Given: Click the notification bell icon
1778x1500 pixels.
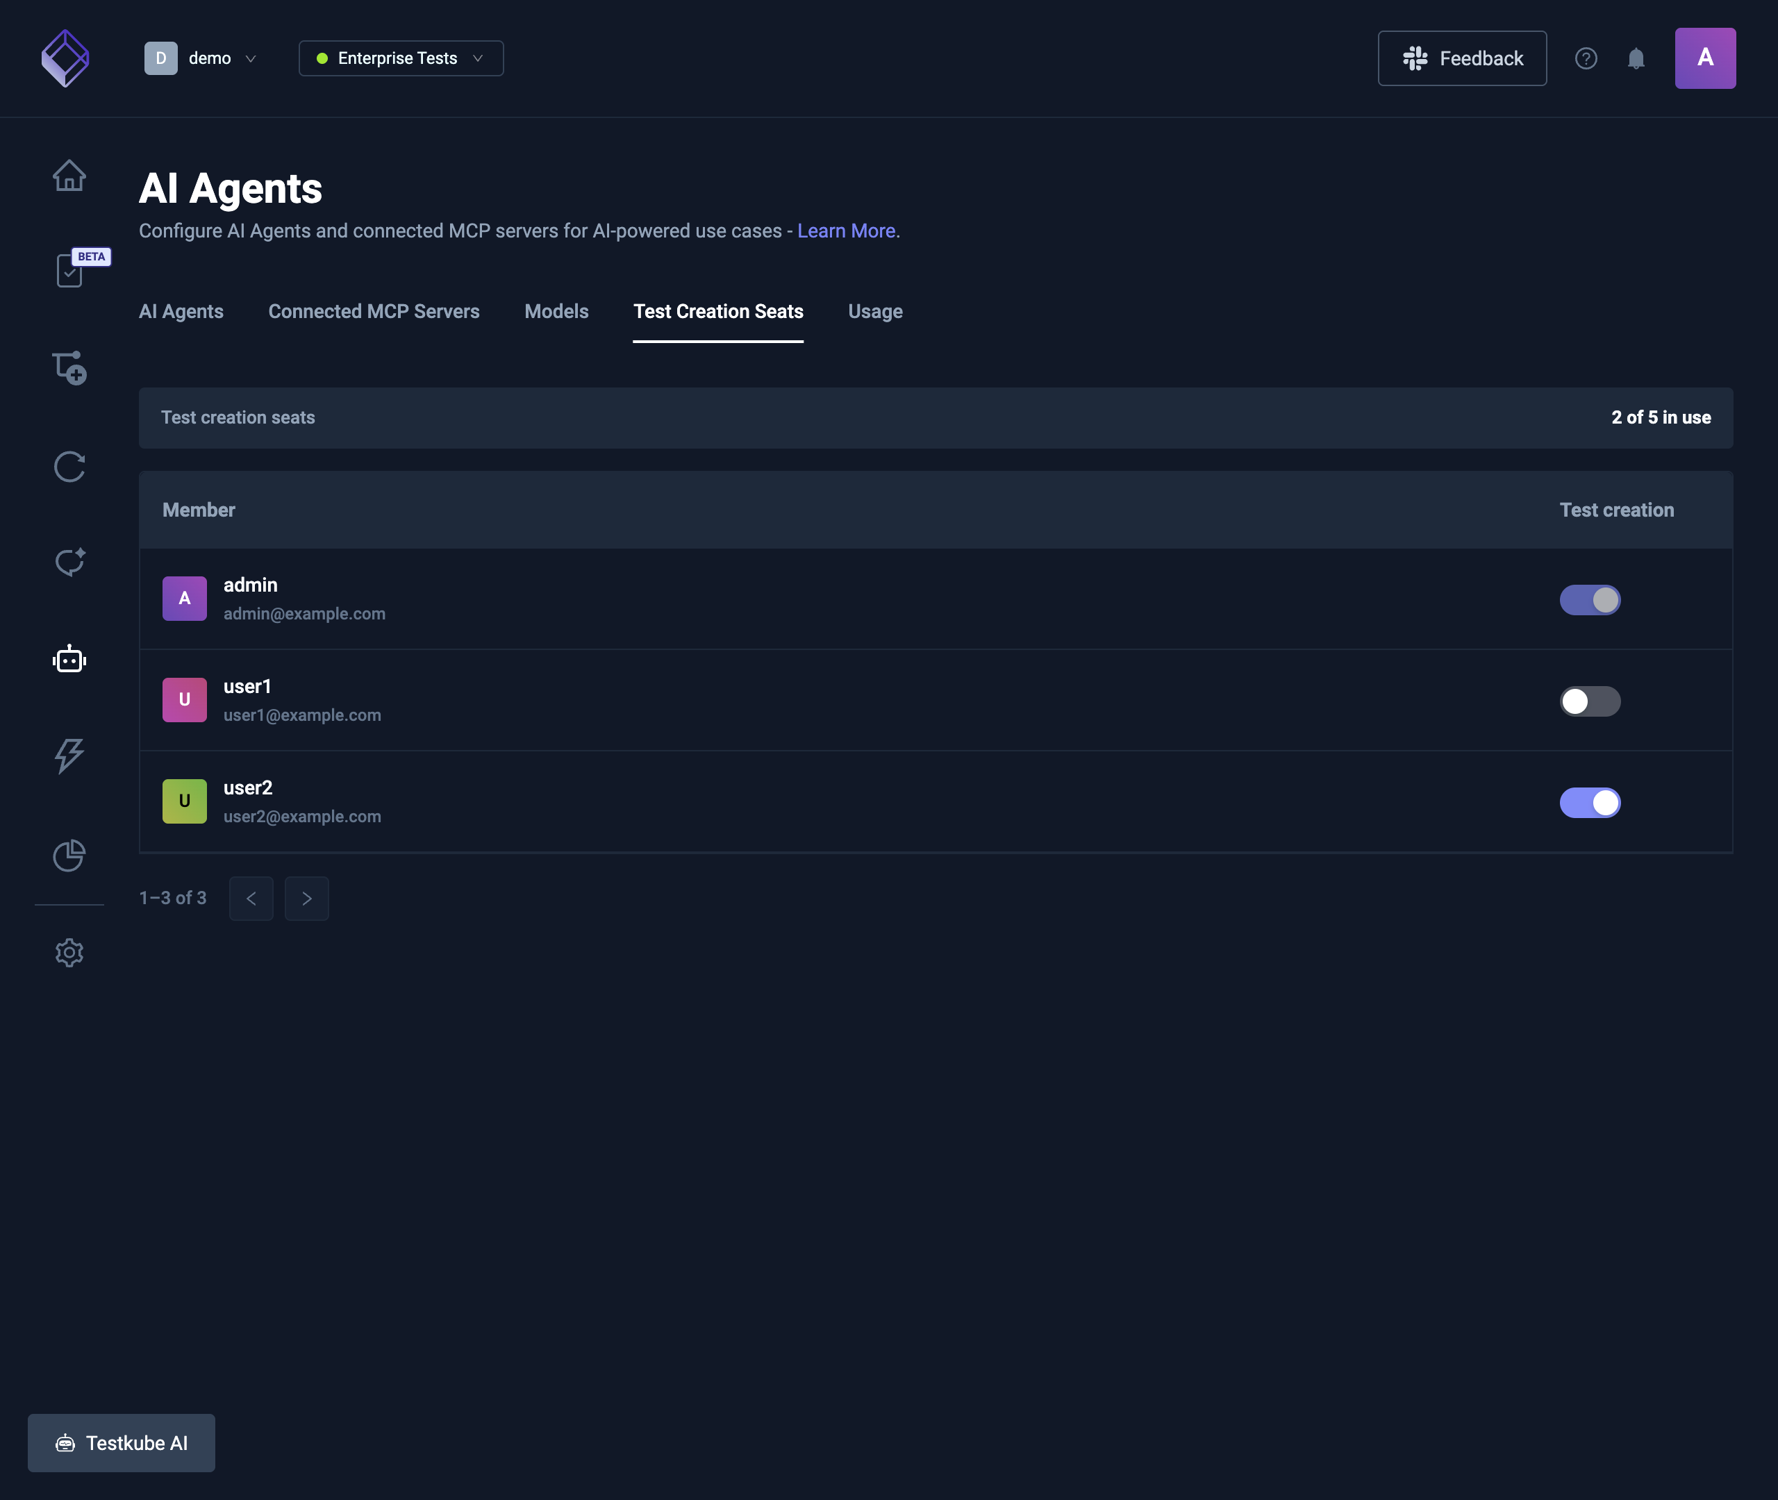Looking at the screenshot, I should tap(1636, 58).
